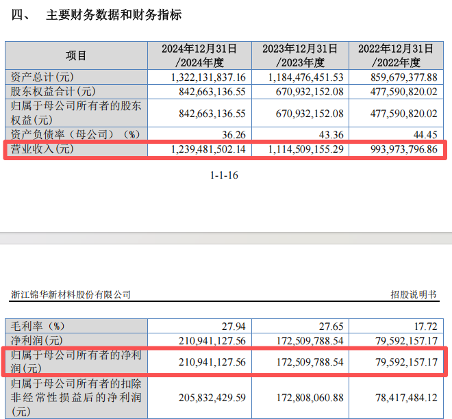Click the 主要财务数据和财务指标 section heading
The height and width of the screenshot is (419, 452).
click(x=114, y=15)
